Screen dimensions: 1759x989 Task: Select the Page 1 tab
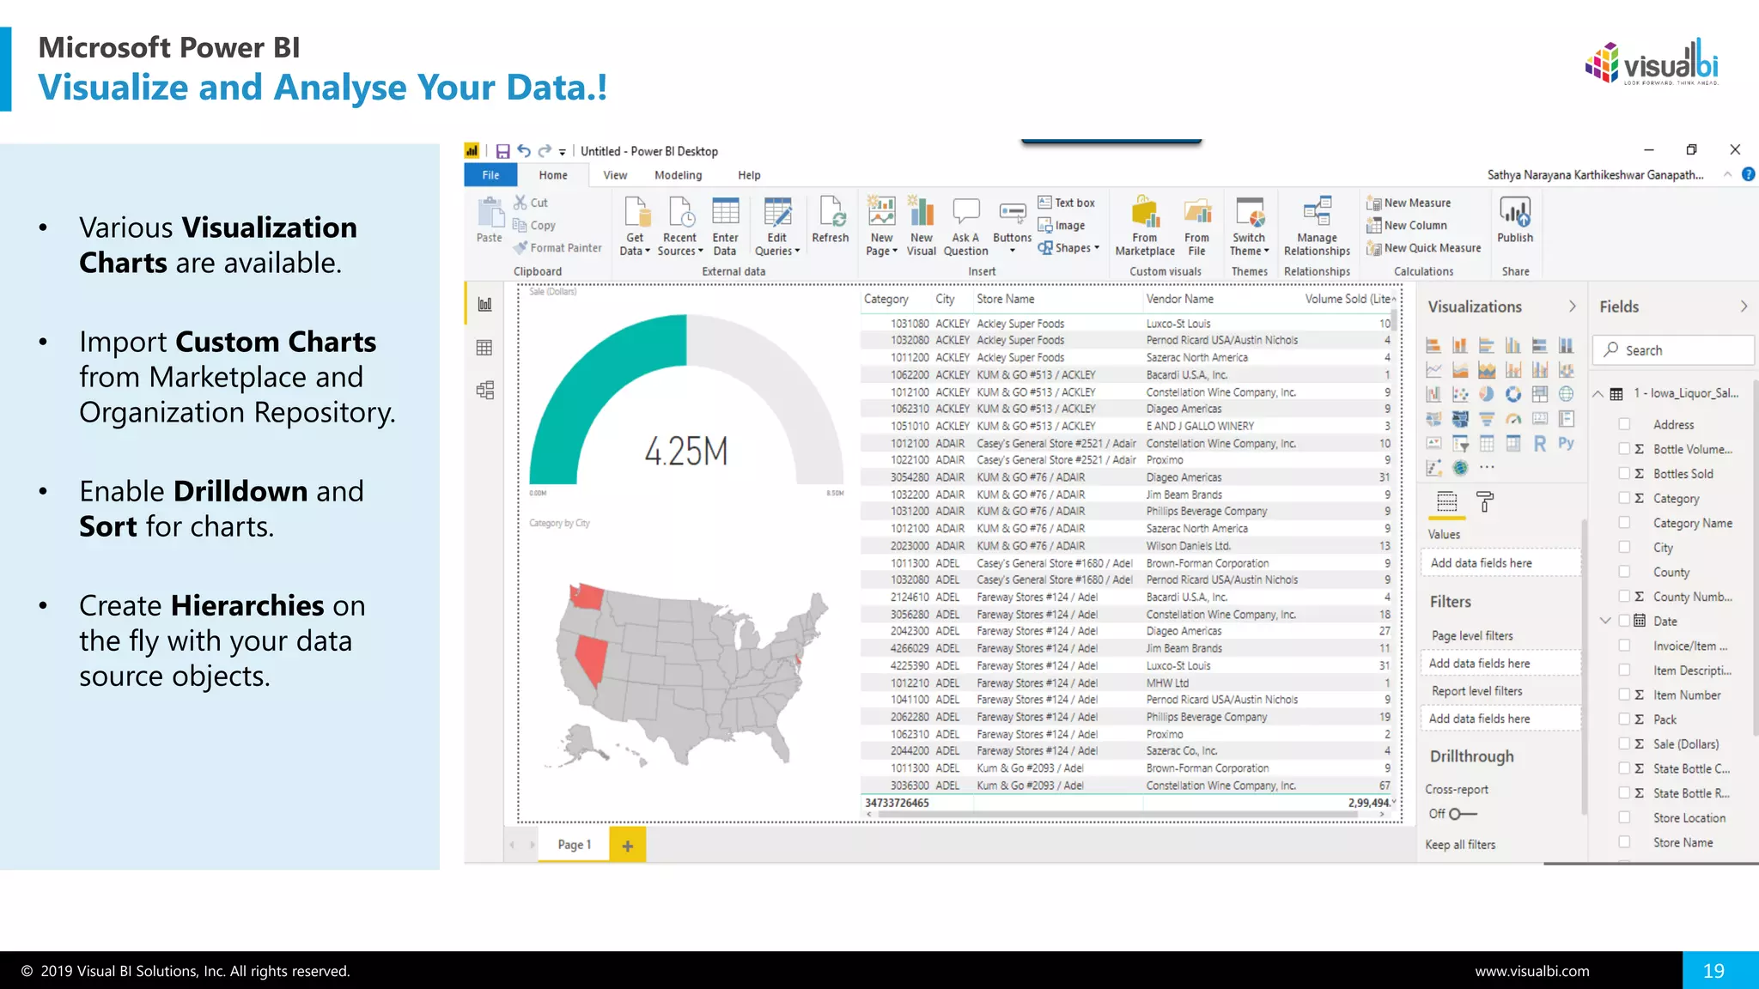(574, 845)
